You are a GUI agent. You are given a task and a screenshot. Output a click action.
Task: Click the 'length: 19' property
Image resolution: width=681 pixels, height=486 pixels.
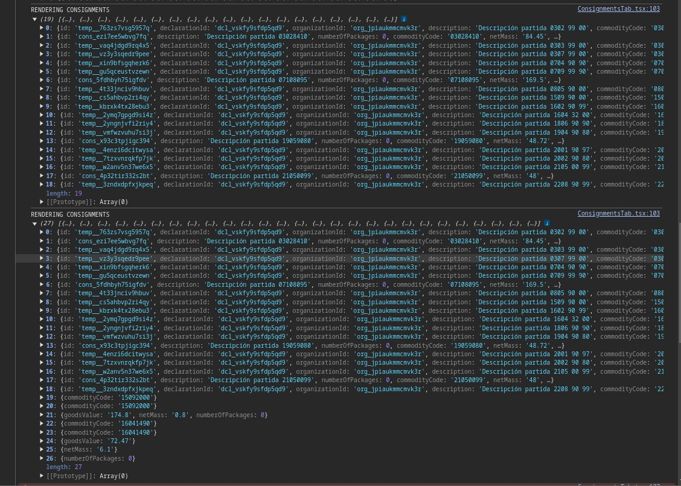[64, 193]
